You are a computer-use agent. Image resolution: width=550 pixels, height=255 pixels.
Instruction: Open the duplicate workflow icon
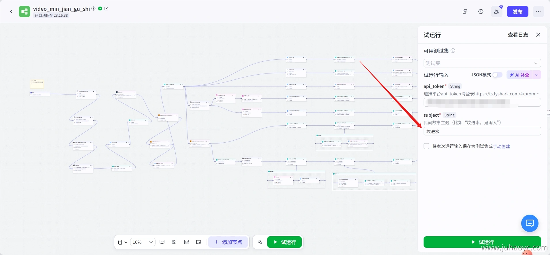click(x=465, y=12)
